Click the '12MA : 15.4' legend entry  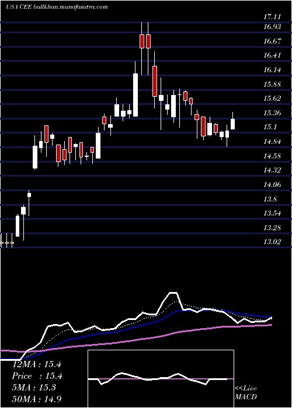coord(36,364)
